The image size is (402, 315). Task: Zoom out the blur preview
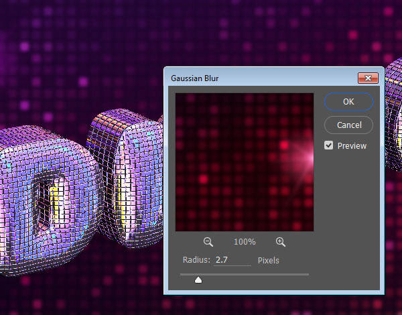tap(208, 242)
